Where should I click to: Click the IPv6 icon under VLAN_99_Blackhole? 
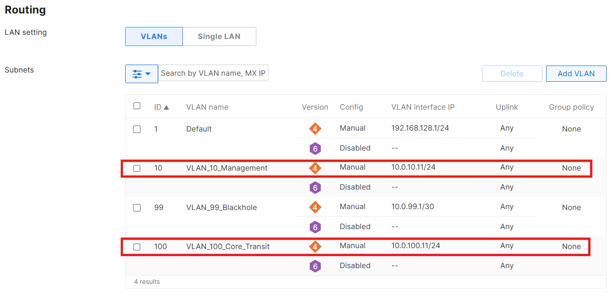tap(315, 227)
